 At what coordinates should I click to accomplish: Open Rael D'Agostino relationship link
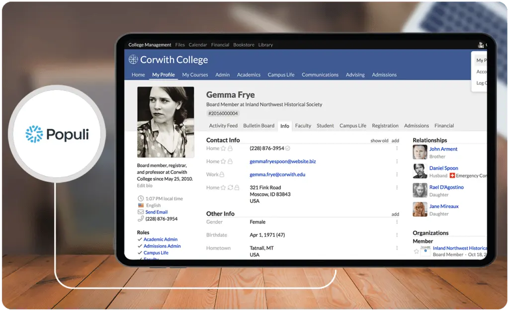coord(446,187)
